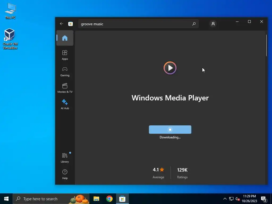Click the Microsoft Store logo icon
This screenshot has width=272, height=204.
point(70,24)
